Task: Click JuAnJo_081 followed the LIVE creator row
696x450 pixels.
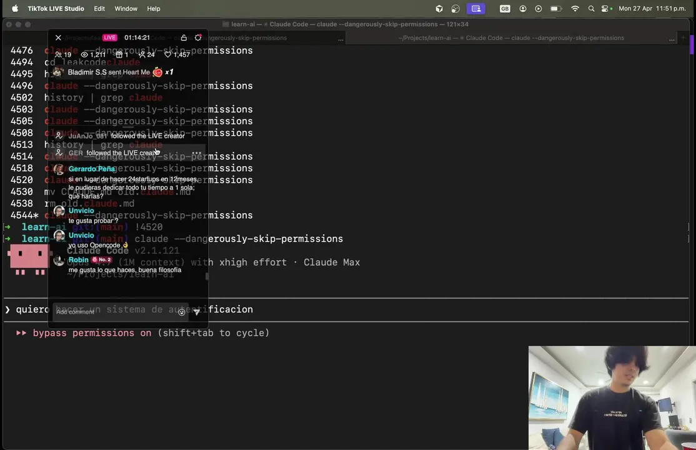Action: [x=126, y=136]
